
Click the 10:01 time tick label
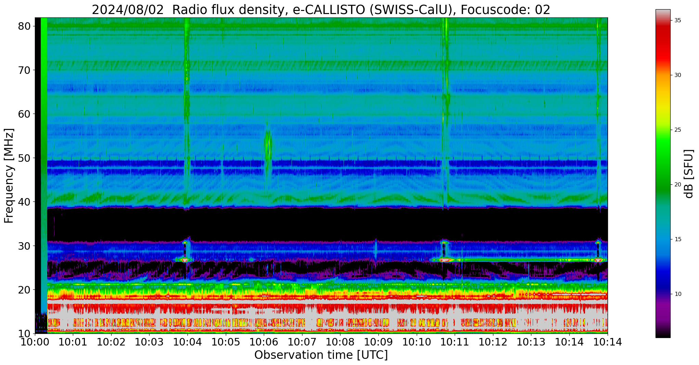[73, 342]
